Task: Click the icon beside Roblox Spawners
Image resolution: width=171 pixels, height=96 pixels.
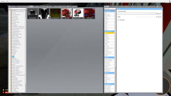Action: coord(11,67)
